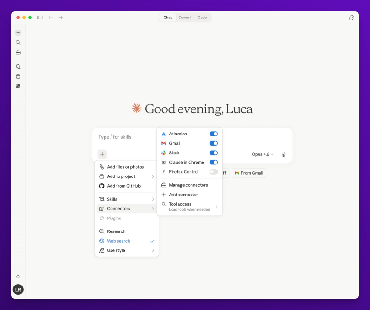Open search in the left sidebar

click(x=18, y=42)
